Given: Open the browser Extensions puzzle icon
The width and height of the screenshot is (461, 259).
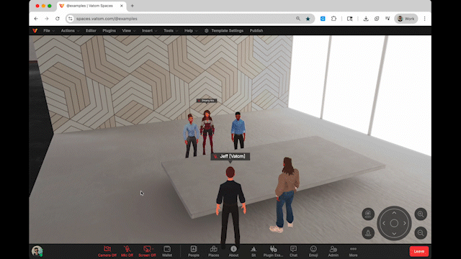Looking at the screenshot, I should [334, 19].
